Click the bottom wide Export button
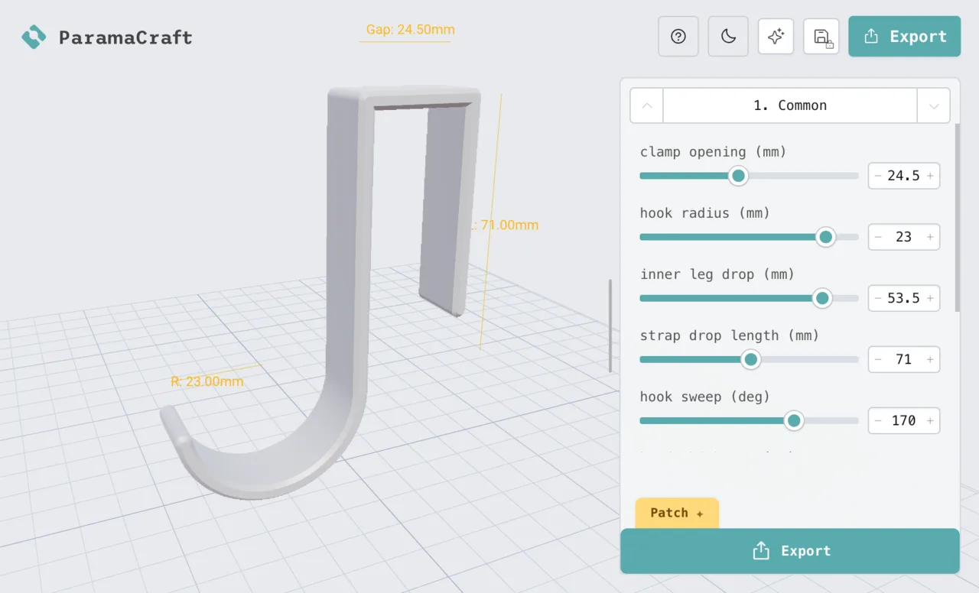This screenshot has height=593, width=979. pyautogui.click(x=790, y=551)
